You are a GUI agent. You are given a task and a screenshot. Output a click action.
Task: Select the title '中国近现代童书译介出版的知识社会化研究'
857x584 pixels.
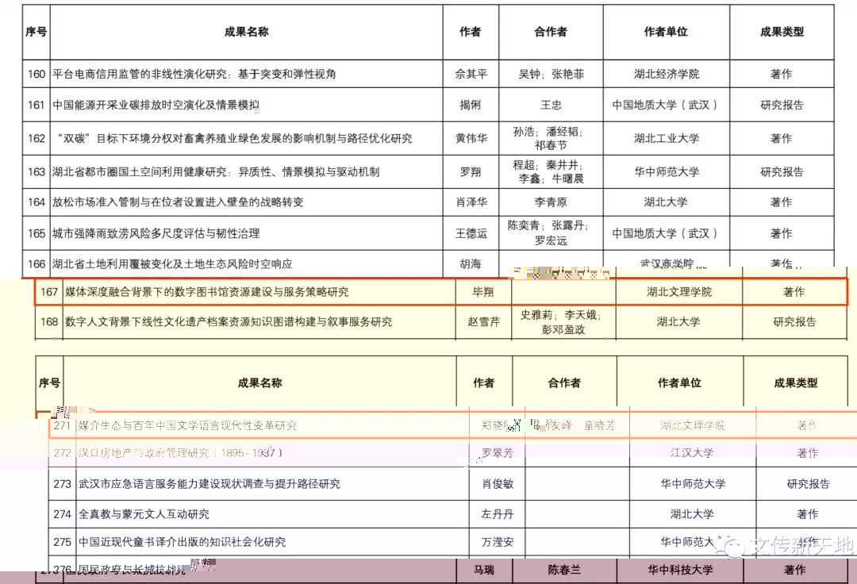click(182, 542)
